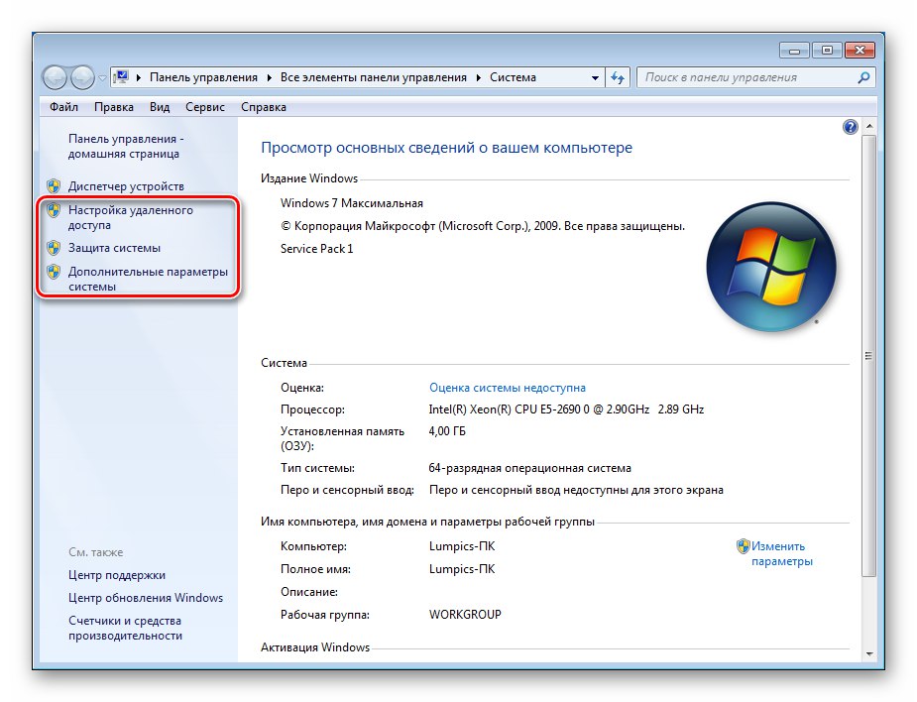Click Оценка системы недоступна link
917x702 pixels.
507,388
